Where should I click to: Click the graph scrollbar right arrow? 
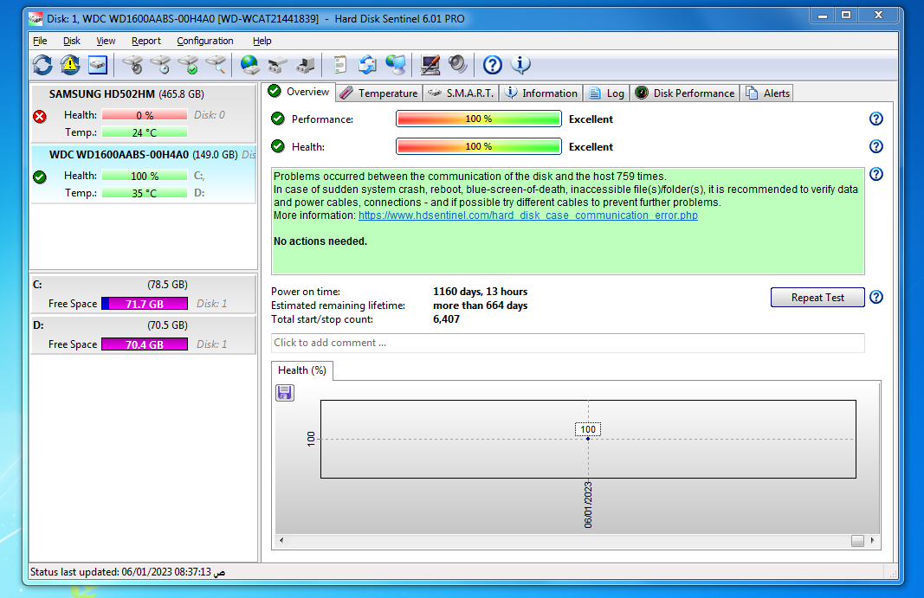872,540
